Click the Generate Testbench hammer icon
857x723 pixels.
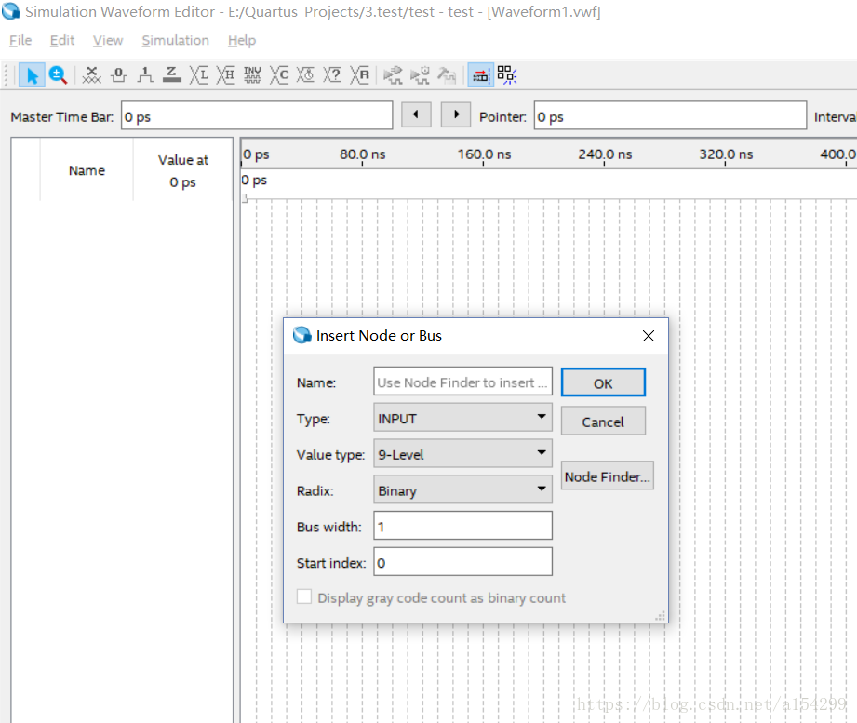click(x=447, y=74)
